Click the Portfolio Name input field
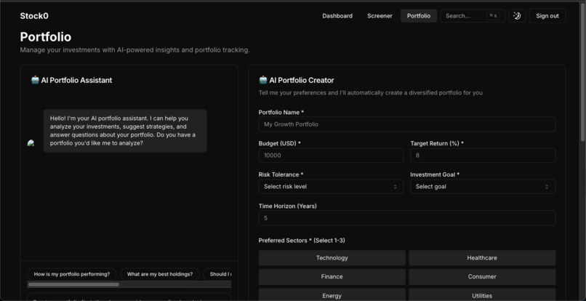This screenshot has height=301, width=586. click(406, 124)
